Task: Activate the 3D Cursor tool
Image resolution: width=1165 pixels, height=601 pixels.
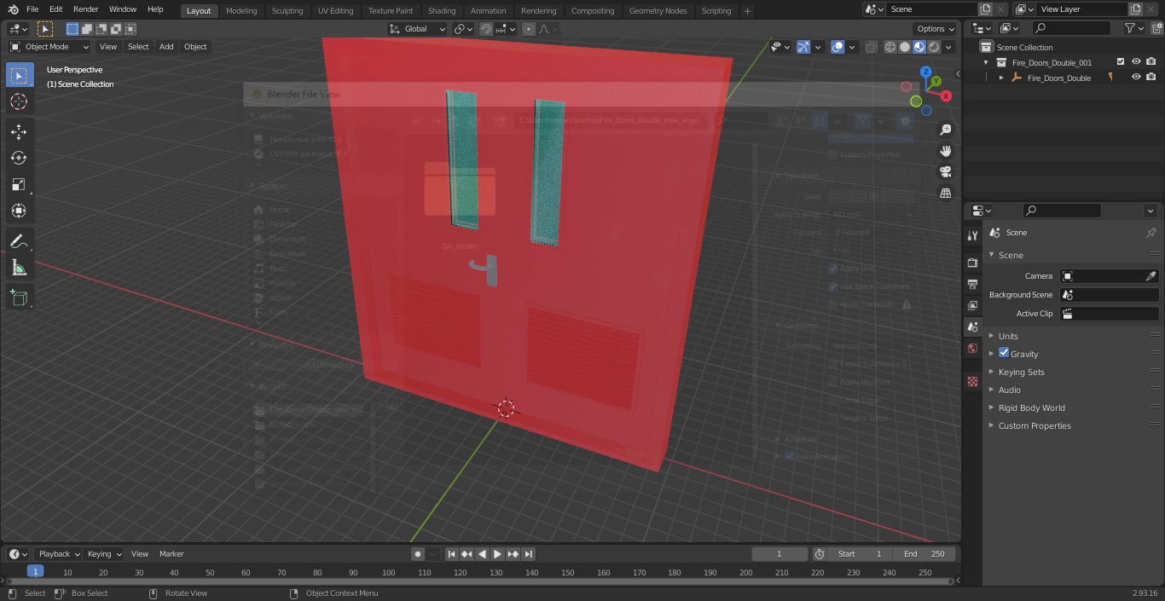Action: 19,101
